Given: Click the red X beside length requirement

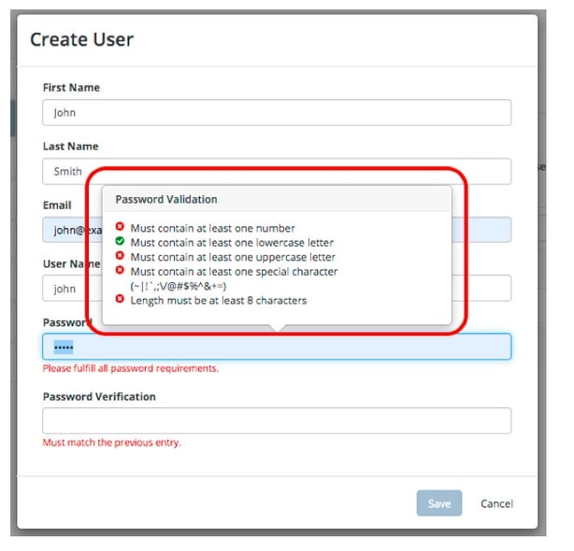Looking at the screenshot, I should pos(120,300).
